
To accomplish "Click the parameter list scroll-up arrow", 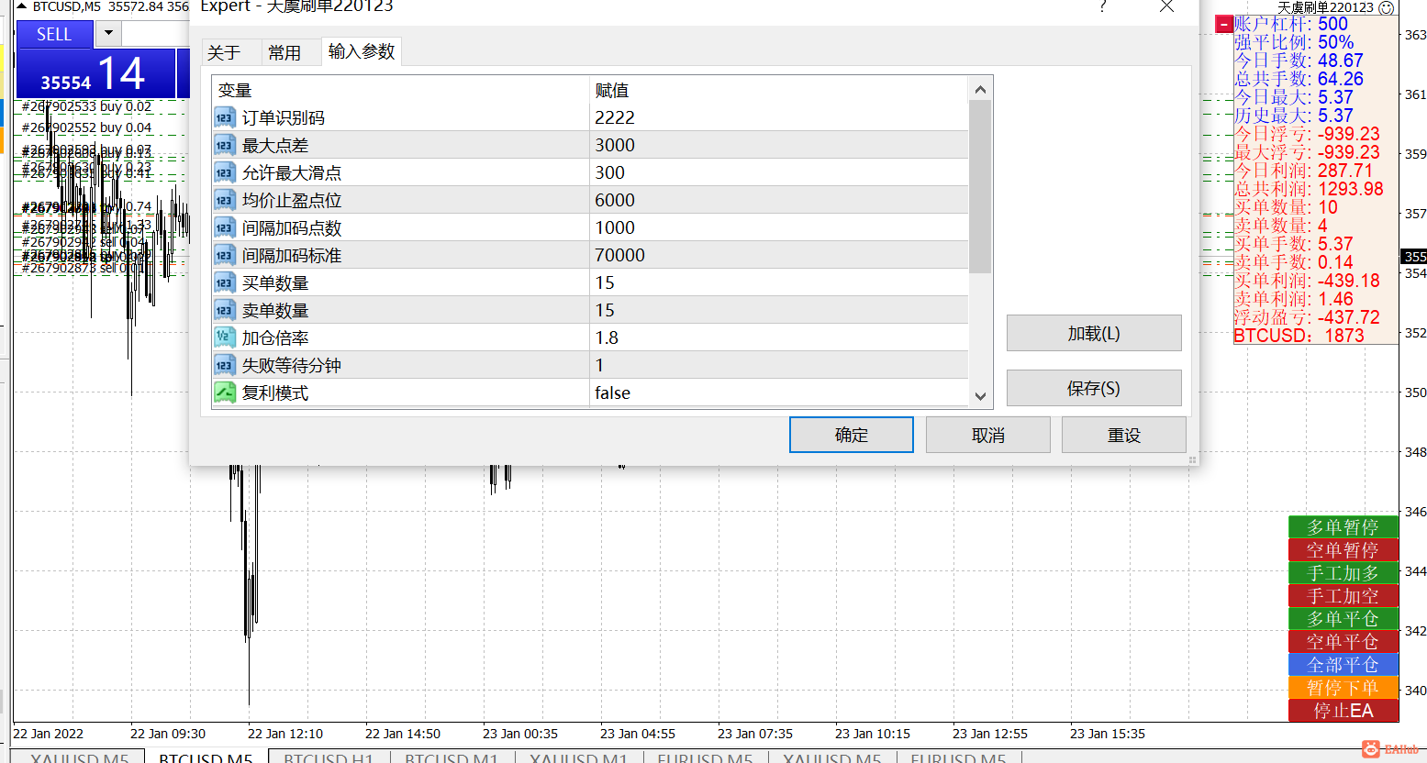I will pyautogui.click(x=980, y=89).
